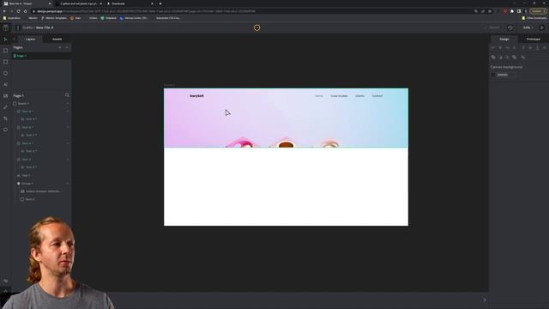
Task: Click Clients nav text on board
Action: click(359, 96)
